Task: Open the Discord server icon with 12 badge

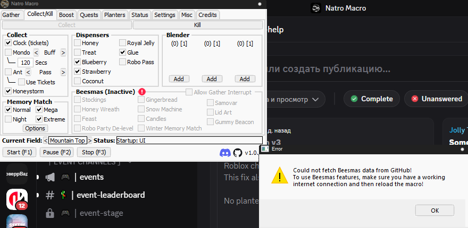Action: (x=17, y=199)
